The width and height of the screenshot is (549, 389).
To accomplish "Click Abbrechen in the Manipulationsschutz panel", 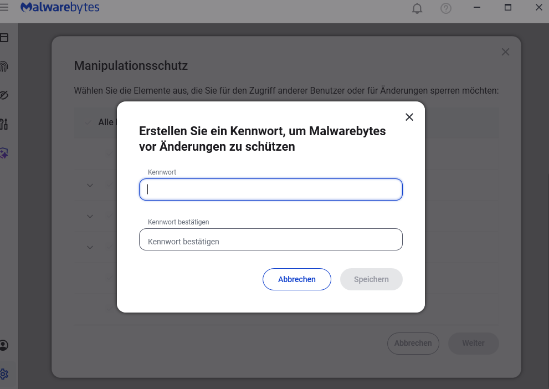I will point(413,343).
